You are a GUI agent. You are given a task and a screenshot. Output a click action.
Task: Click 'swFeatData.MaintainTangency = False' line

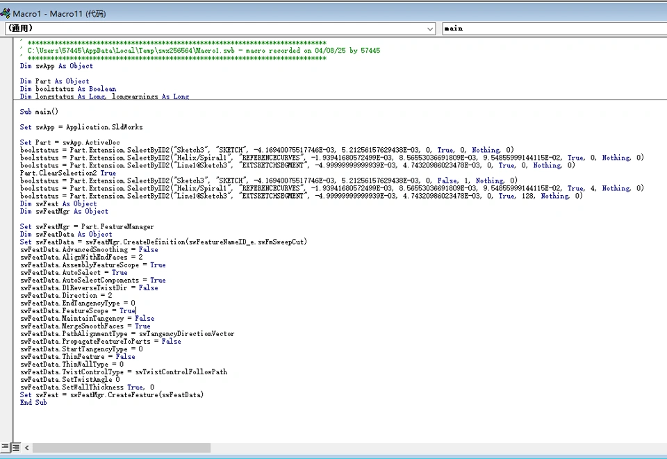point(88,318)
